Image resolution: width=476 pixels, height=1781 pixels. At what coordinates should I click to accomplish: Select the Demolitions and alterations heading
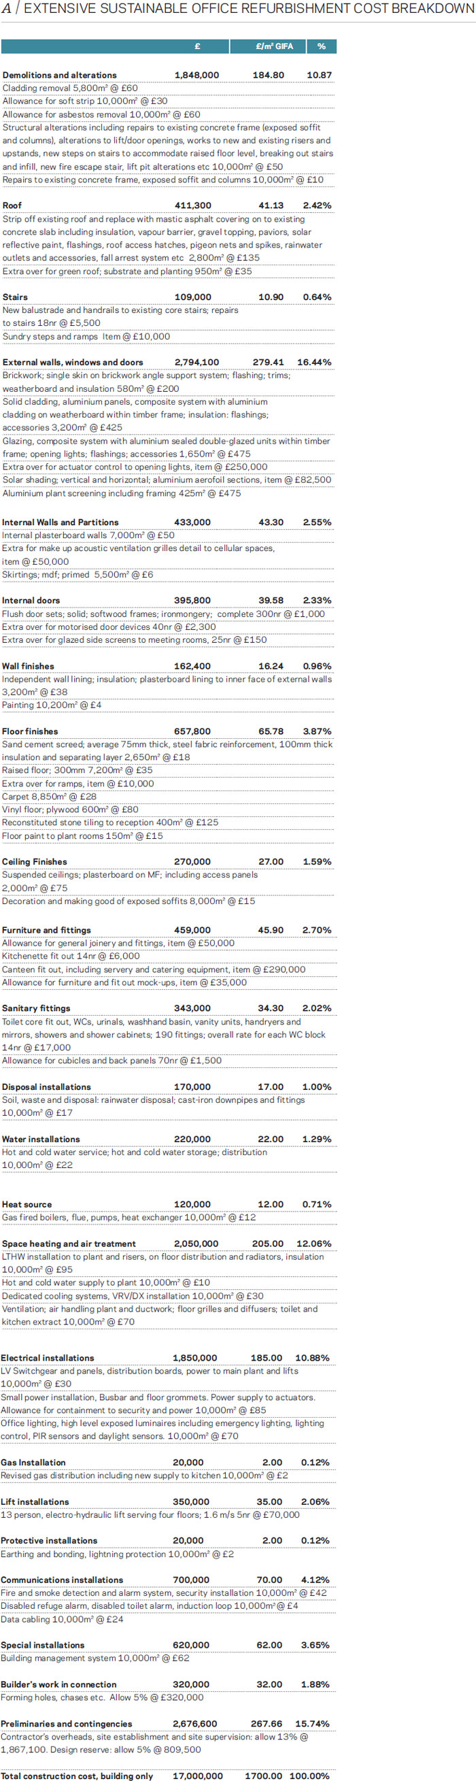click(59, 75)
